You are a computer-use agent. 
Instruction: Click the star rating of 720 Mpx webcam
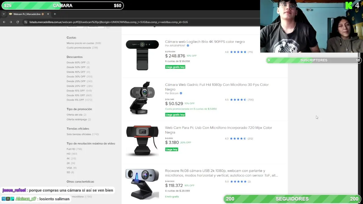238,139
